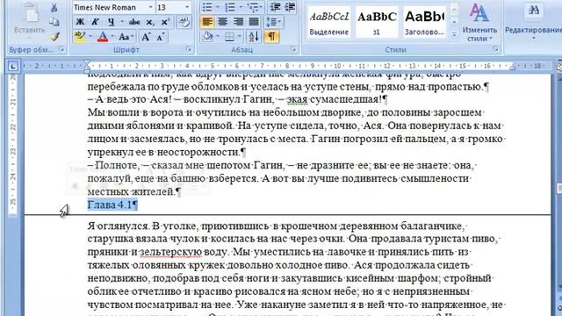Screen dimensions: 562x316
Task: Click the word 'экая' with green underline
Action: (297, 99)
